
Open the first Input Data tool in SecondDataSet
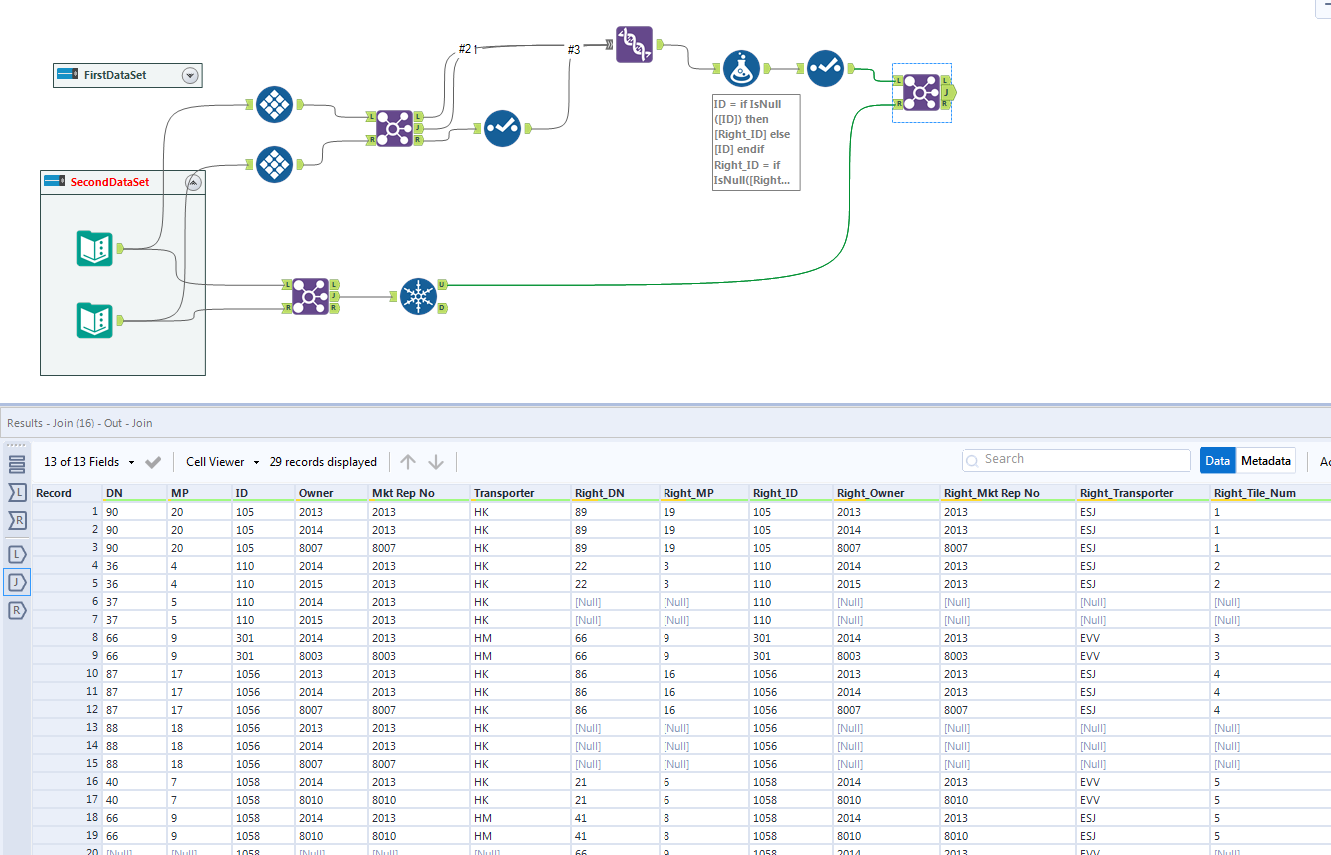click(94, 248)
